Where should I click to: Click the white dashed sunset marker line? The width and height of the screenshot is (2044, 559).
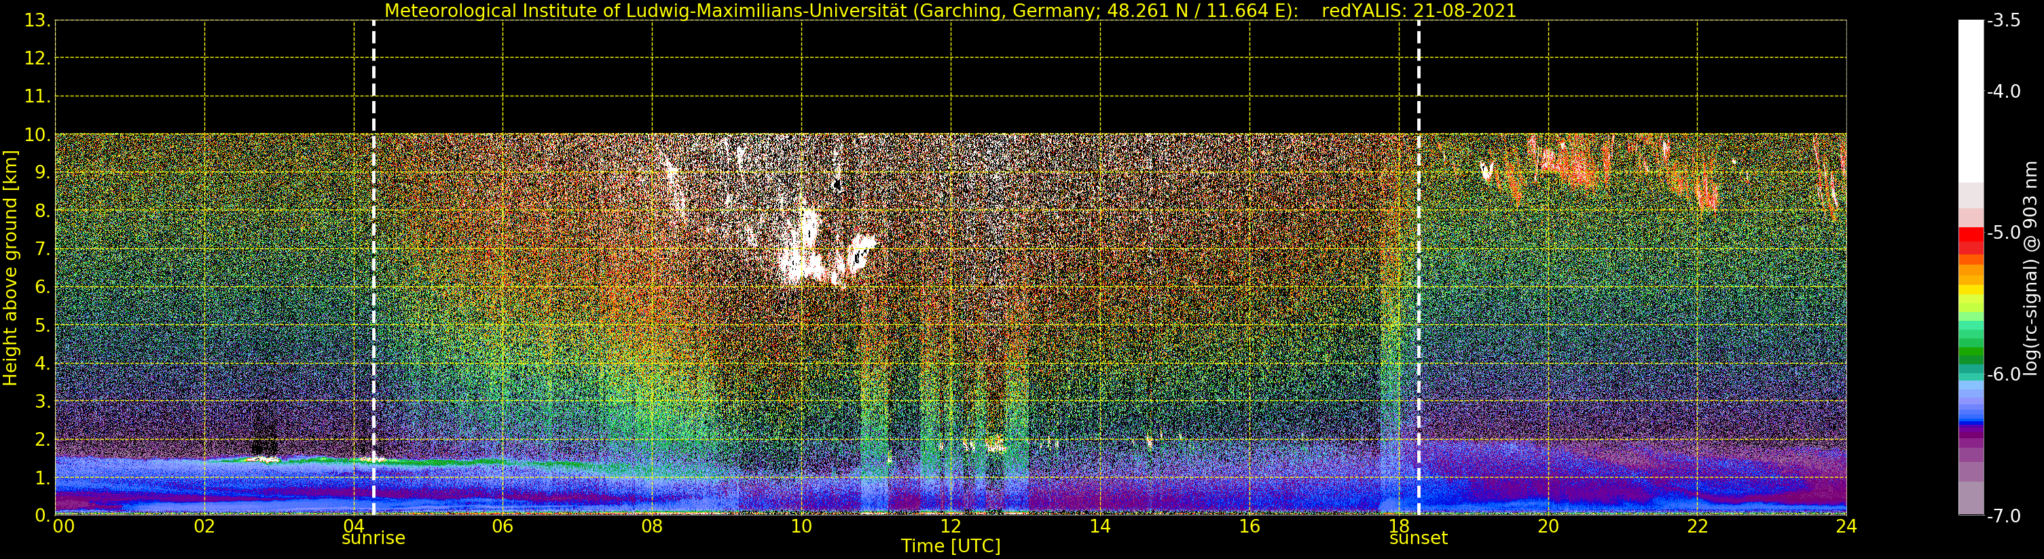[1418, 267]
